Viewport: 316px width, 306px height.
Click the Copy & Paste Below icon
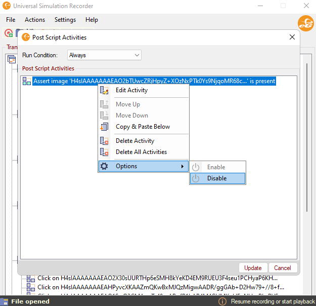click(x=105, y=127)
